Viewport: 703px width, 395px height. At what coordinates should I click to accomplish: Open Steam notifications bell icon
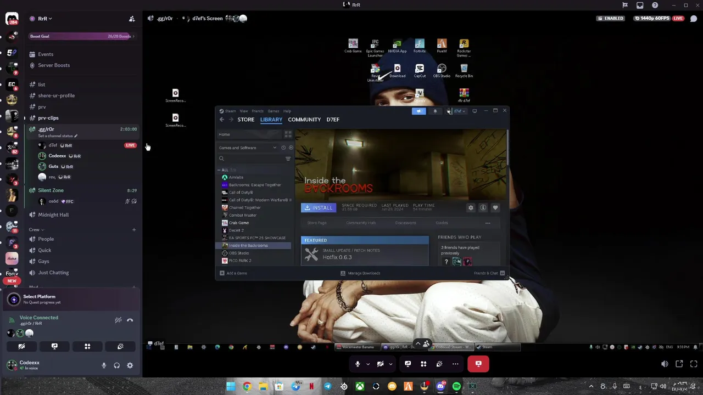[435, 111]
